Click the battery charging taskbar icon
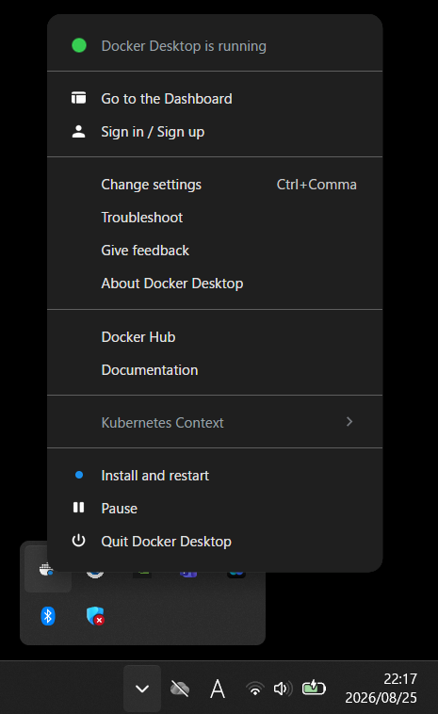This screenshot has width=438, height=714. tap(314, 688)
